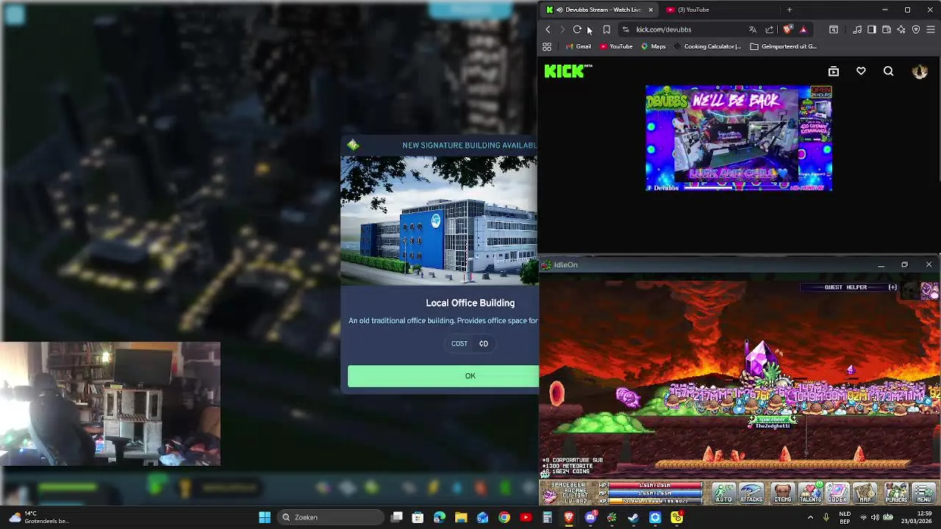Viewport: 941px width, 529px height.
Task: Show hidden system tray icons
Action: click(x=811, y=517)
